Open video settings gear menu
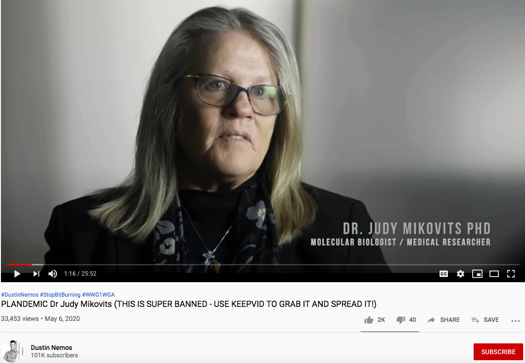The width and height of the screenshot is (525, 363). pos(461,274)
